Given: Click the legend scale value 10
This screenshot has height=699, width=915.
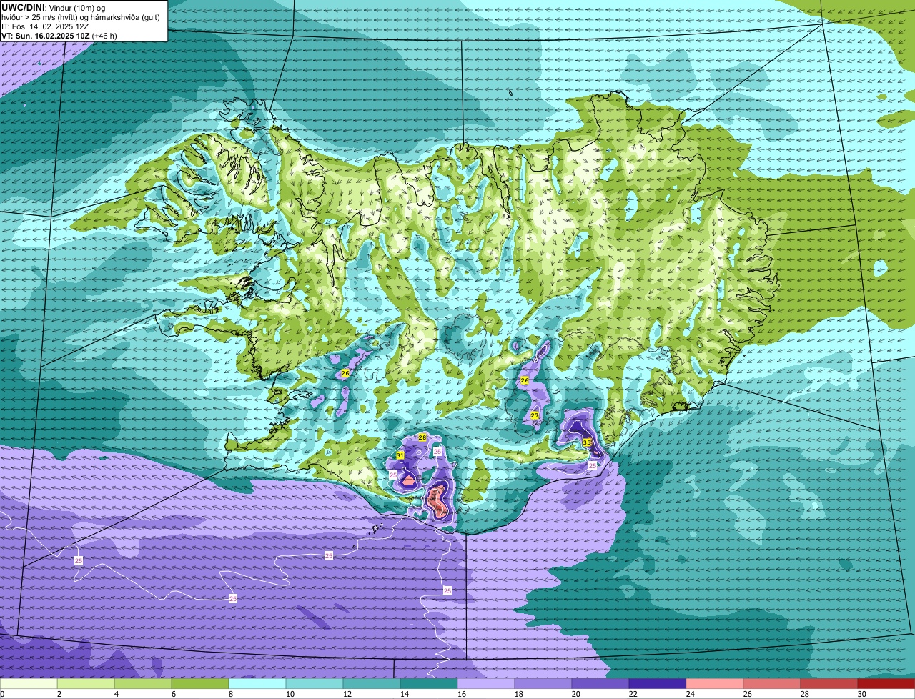Looking at the screenshot, I should (x=290, y=694).
